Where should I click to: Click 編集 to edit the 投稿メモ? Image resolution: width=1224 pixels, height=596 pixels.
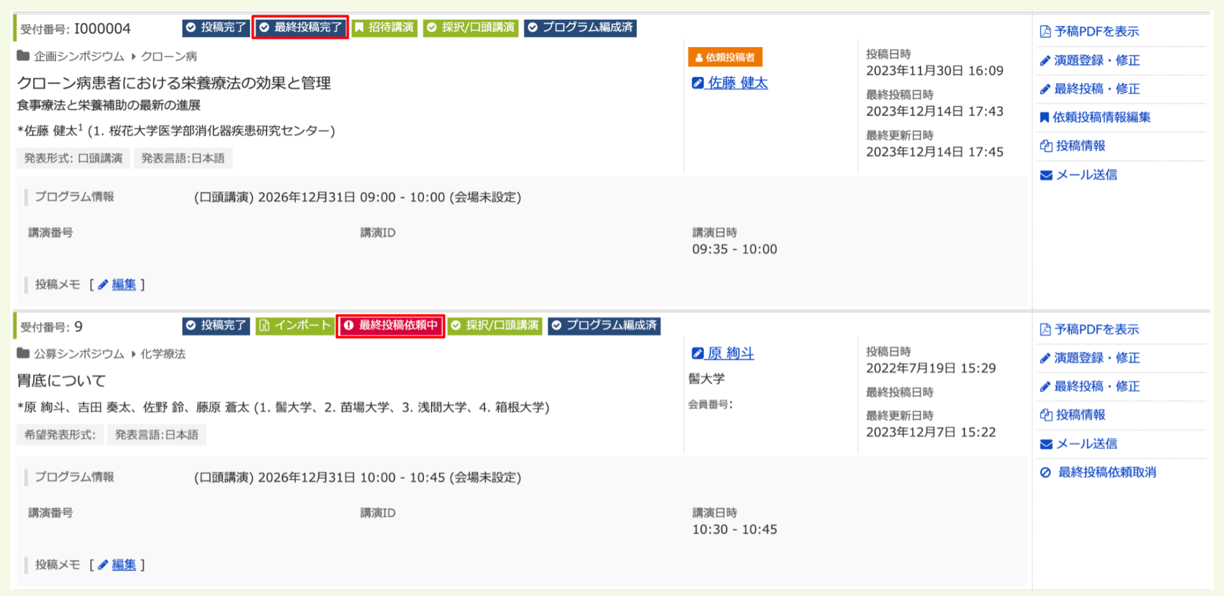tap(123, 285)
